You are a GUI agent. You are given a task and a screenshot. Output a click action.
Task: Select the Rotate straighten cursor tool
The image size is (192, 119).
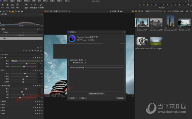(x=156, y=5)
